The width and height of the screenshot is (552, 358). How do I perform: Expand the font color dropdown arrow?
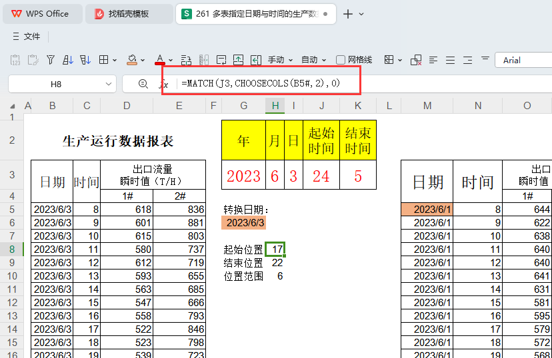171,61
